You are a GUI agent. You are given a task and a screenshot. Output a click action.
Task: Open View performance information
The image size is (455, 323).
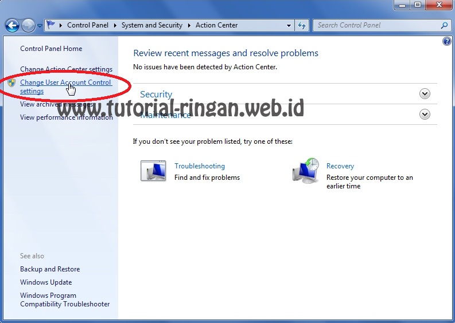tap(67, 117)
